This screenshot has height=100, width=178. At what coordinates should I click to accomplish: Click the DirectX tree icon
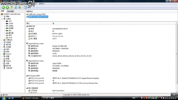click(4, 54)
